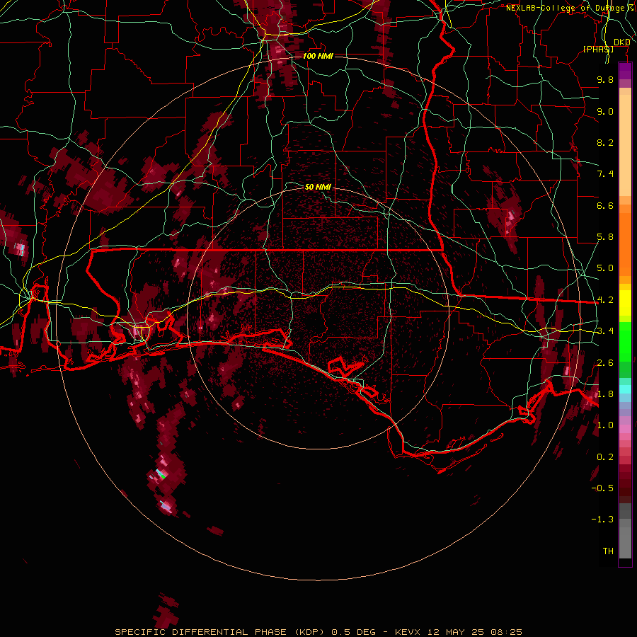Click the 0.2 legend value

point(605,457)
